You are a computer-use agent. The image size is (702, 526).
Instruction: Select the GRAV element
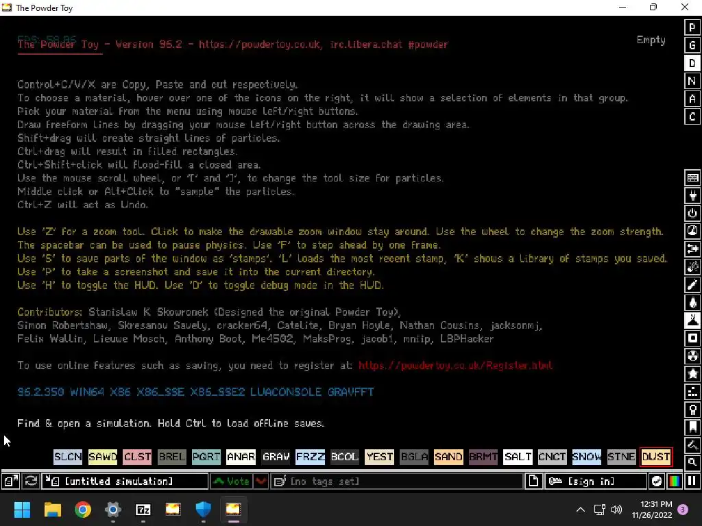(x=276, y=457)
